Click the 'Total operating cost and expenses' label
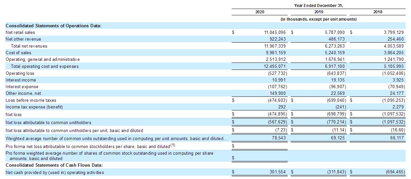 [x=45, y=67]
